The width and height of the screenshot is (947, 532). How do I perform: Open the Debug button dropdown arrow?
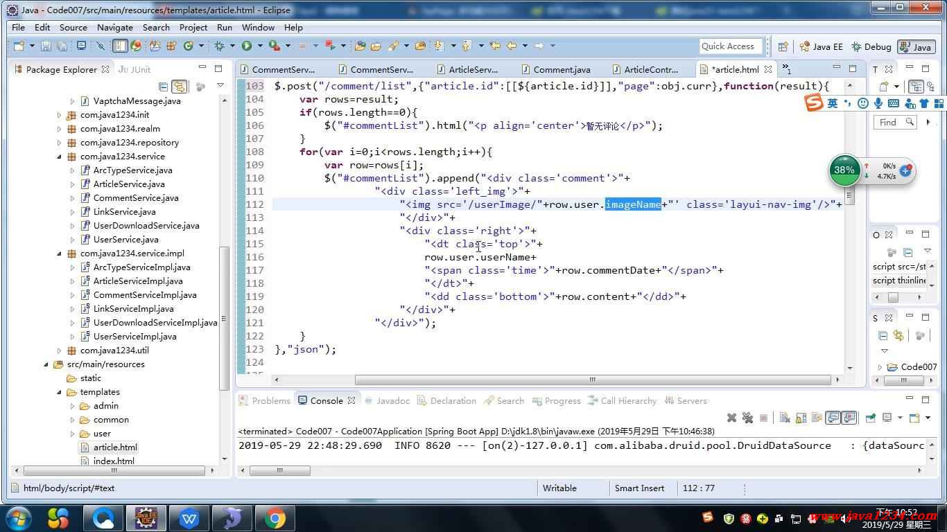pos(234,46)
